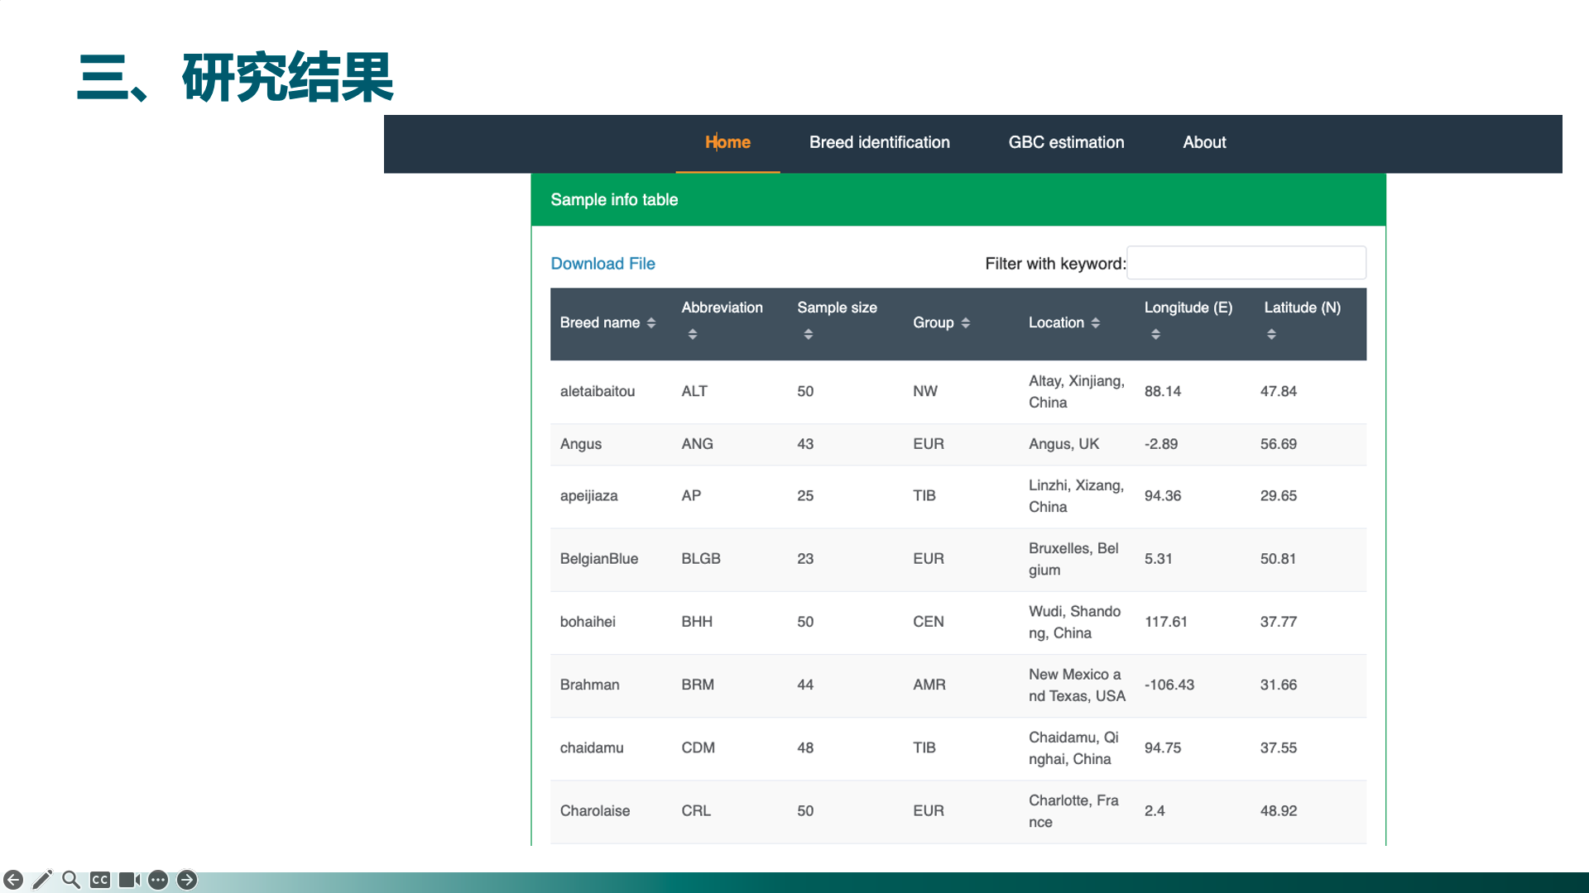The image size is (1589, 893).
Task: Focus the Filter with keyword field
Action: [1246, 263]
